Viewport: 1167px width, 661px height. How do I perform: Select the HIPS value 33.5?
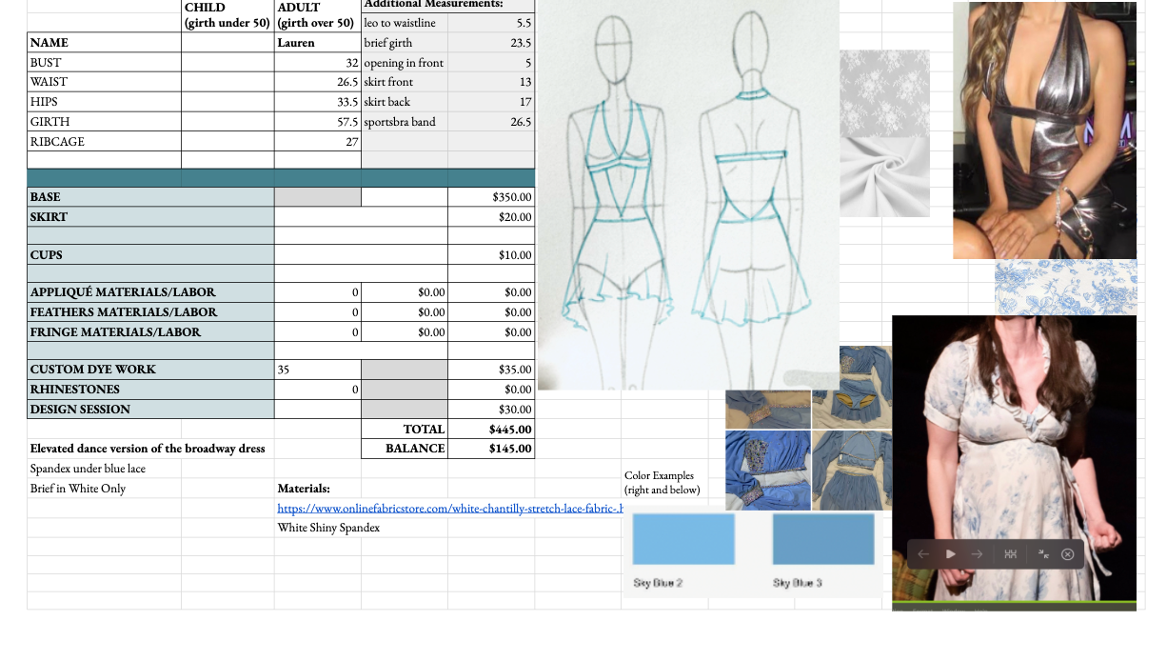click(x=318, y=102)
